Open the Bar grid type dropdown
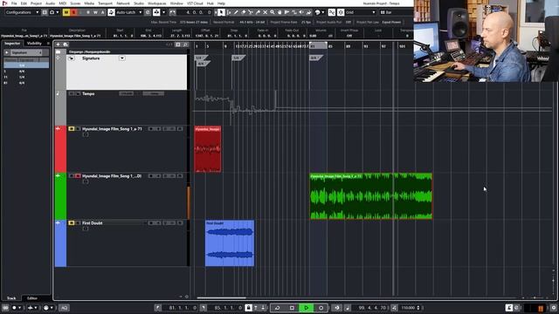 coord(396,12)
